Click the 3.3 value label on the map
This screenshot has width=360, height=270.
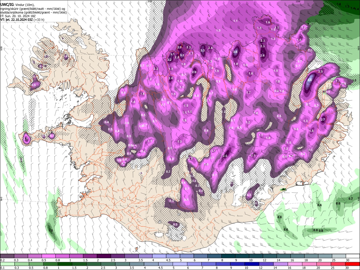coord(202,50)
